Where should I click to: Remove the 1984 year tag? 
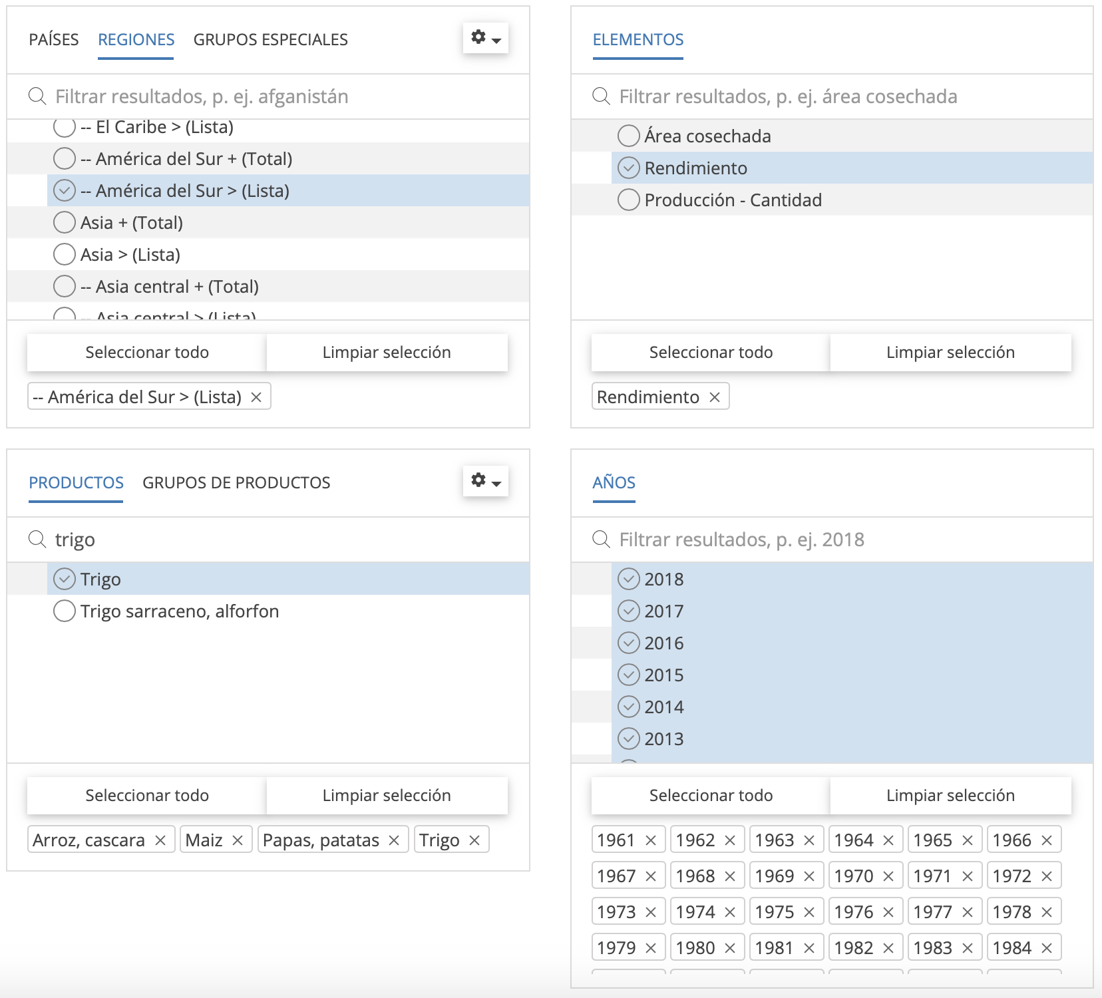point(1047,948)
